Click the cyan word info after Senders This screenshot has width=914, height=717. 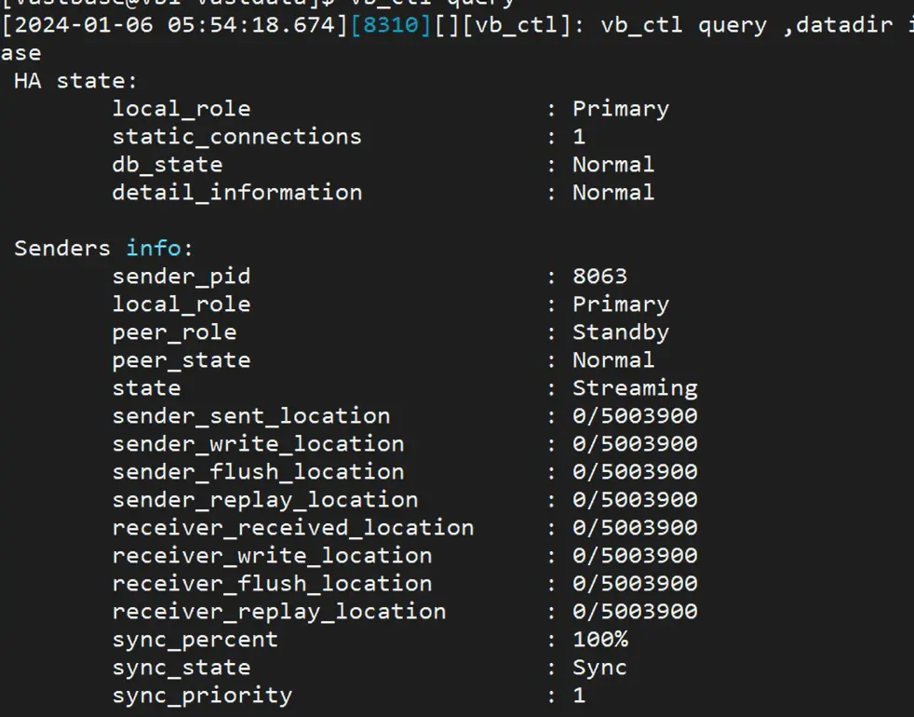(154, 249)
